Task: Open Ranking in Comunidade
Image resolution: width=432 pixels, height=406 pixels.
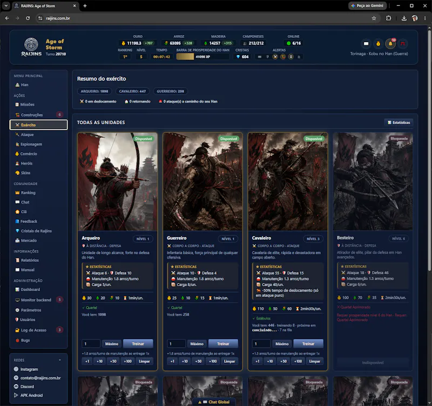Action: click(38, 193)
